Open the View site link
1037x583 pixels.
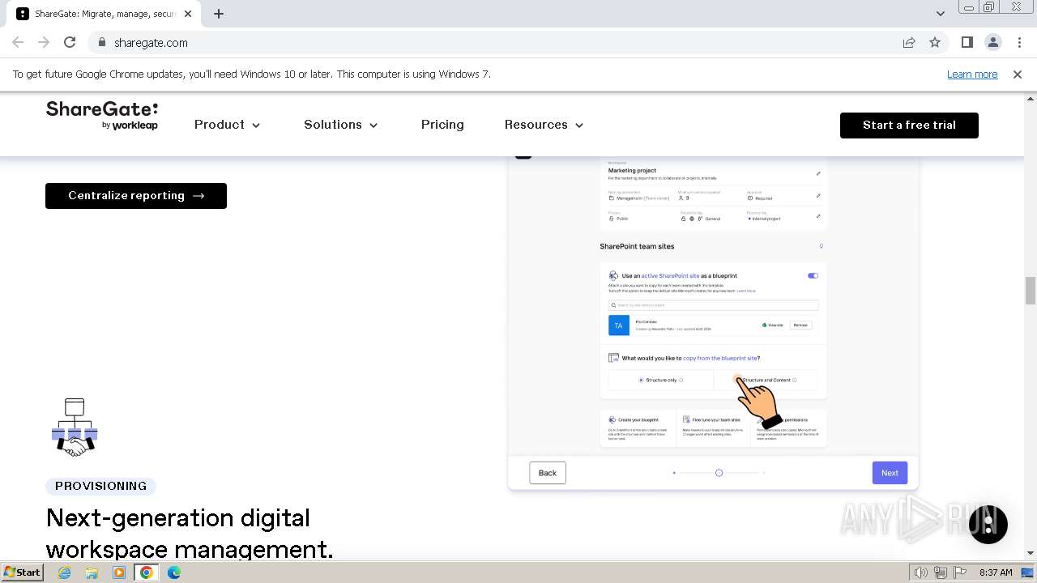[772, 325]
